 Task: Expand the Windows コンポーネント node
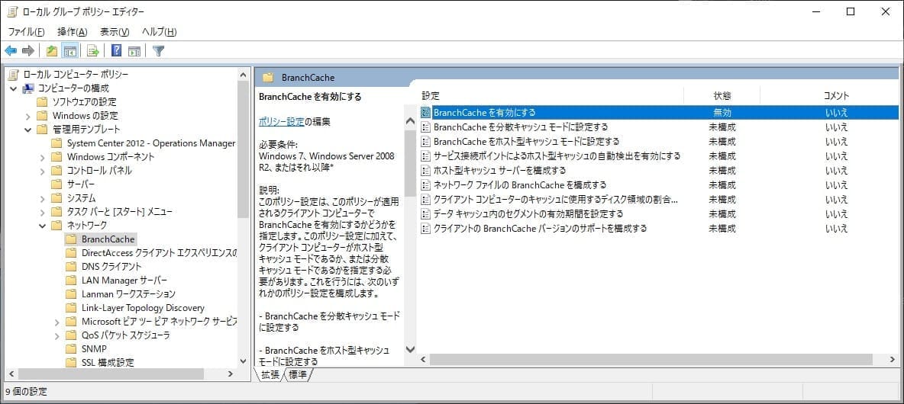(42, 156)
